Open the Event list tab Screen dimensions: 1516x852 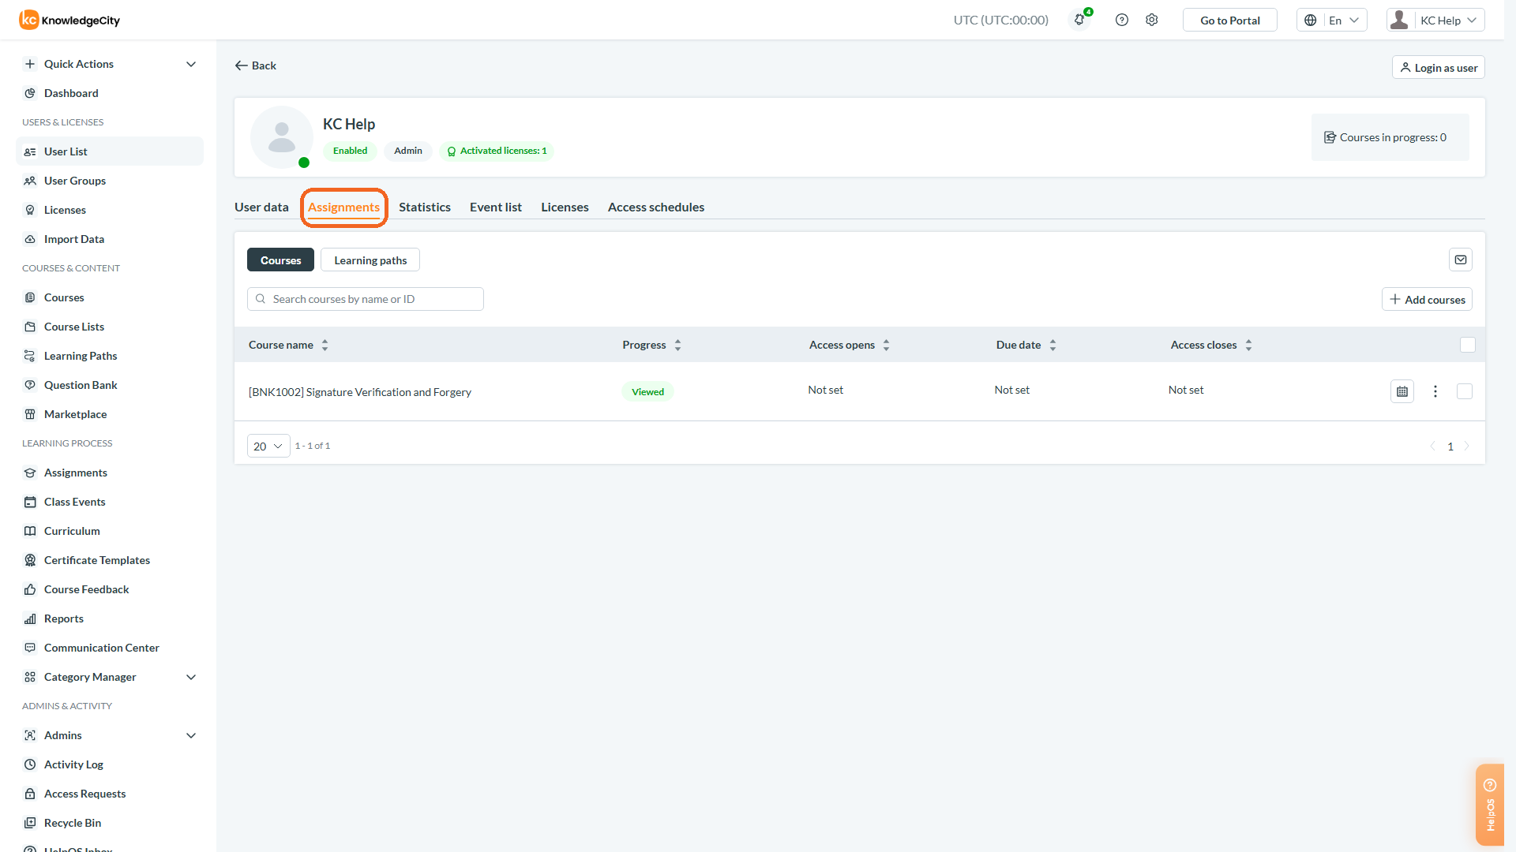point(496,207)
